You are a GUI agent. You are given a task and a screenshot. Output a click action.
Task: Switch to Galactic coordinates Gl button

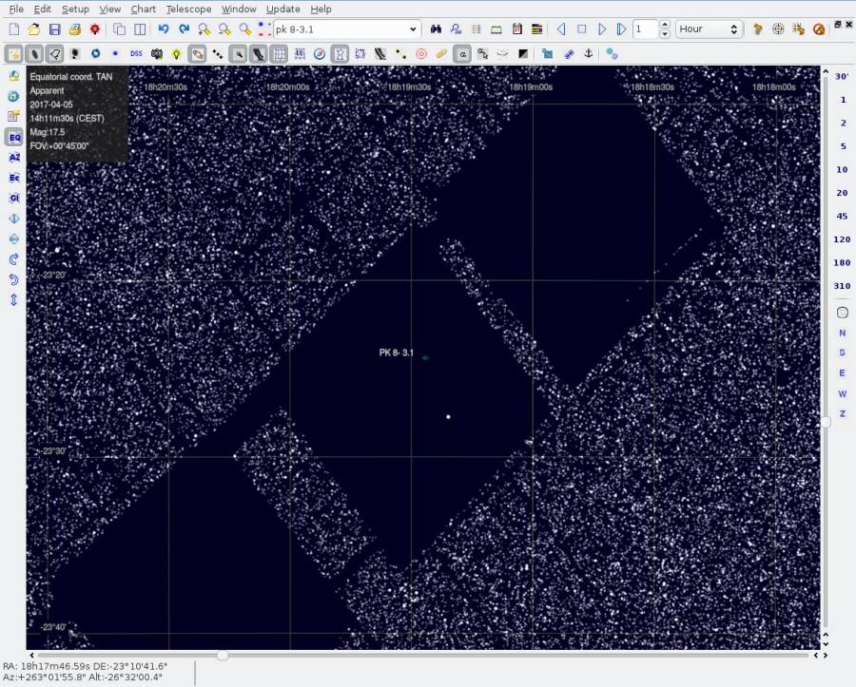pyautogui.click(x=14, y=198)
